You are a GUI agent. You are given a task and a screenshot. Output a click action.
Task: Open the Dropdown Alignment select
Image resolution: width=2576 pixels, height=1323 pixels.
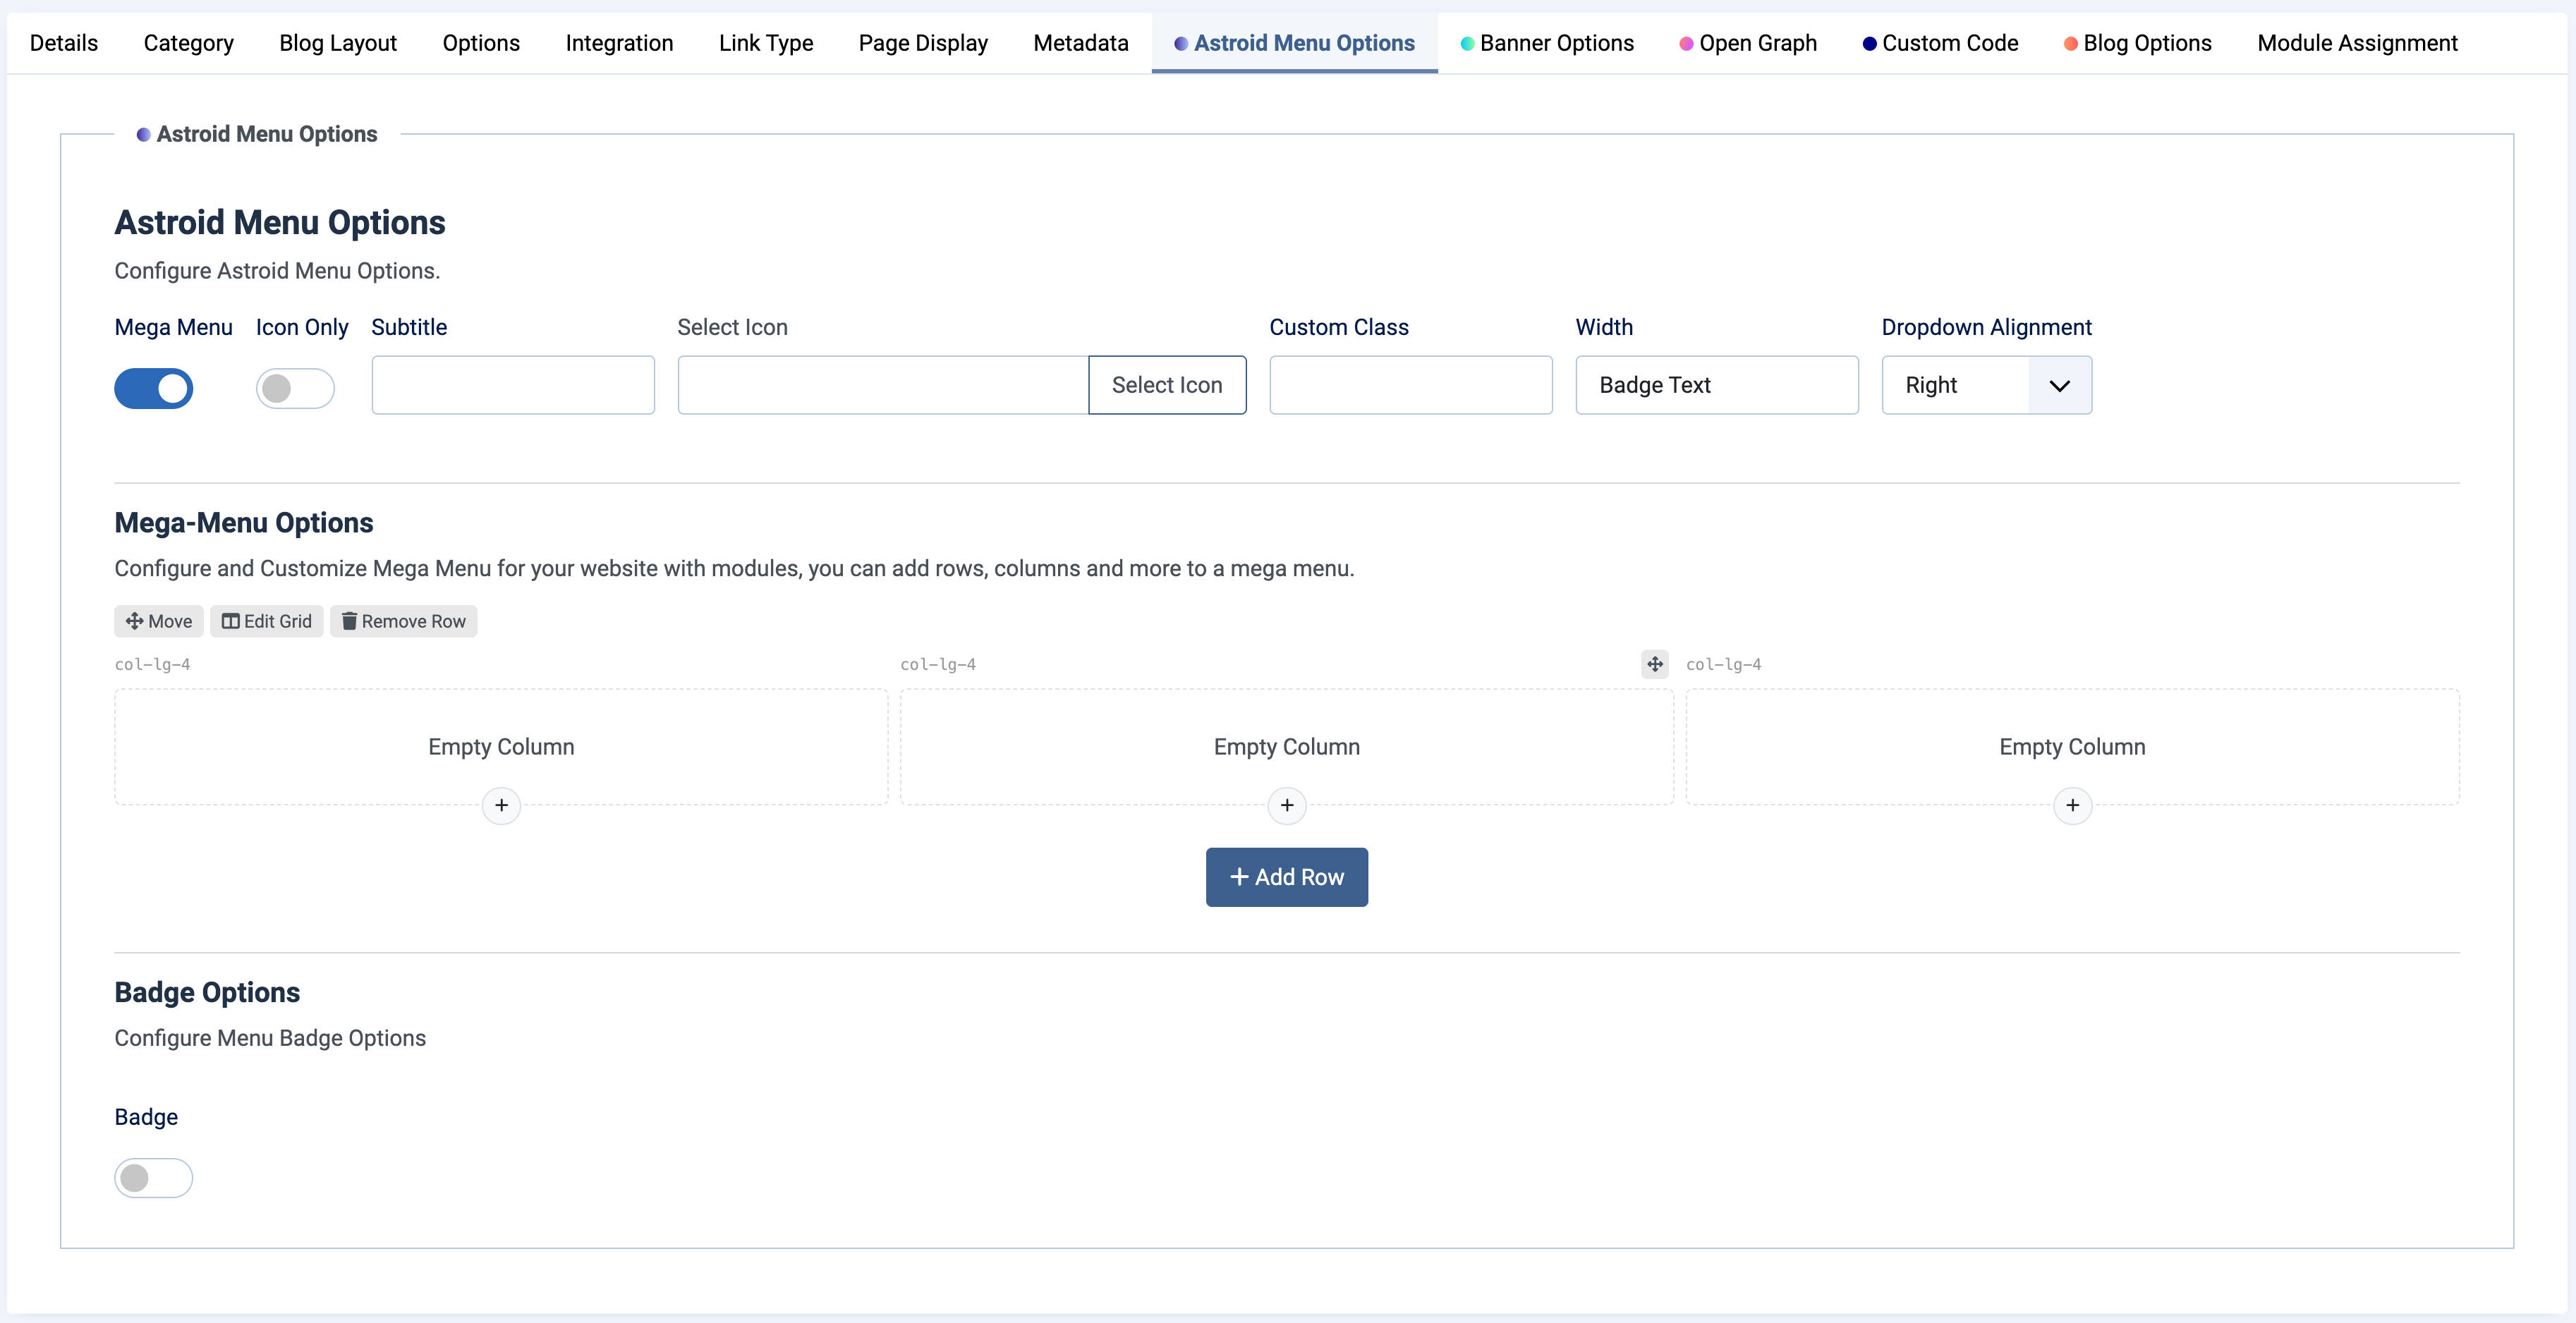click(x=1986, y=385)
